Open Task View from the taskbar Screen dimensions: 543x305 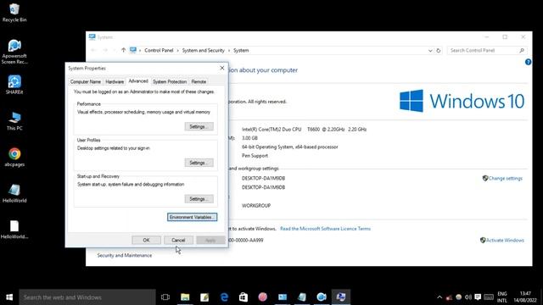point(165,297)
